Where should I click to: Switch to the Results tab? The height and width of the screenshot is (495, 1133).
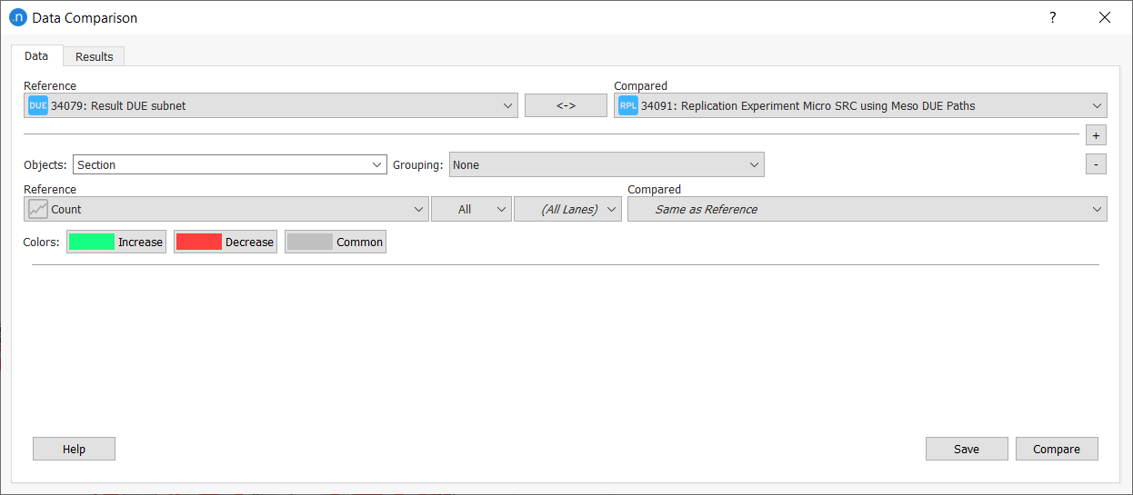tap(94, 56)
